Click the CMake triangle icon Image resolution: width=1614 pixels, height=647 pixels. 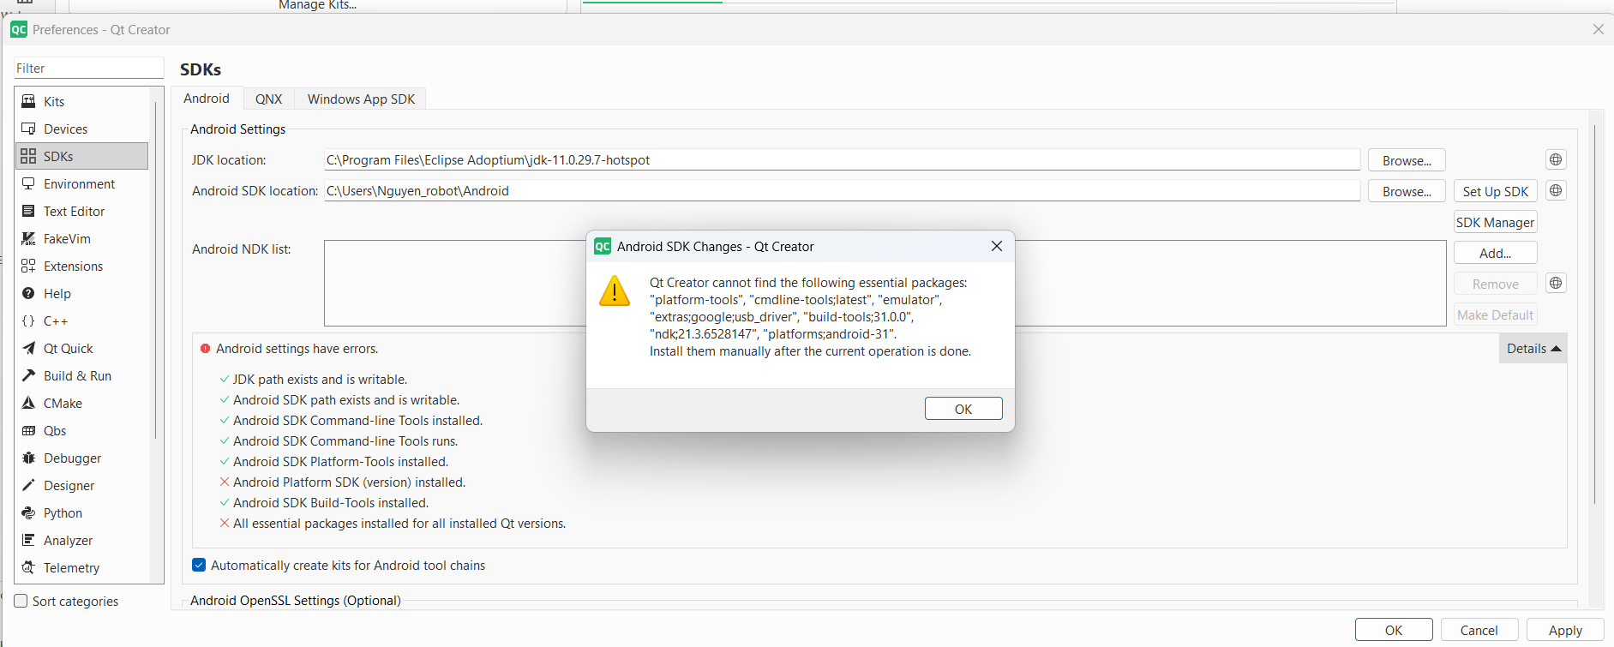pyautogui.click(x=28, y=403)
